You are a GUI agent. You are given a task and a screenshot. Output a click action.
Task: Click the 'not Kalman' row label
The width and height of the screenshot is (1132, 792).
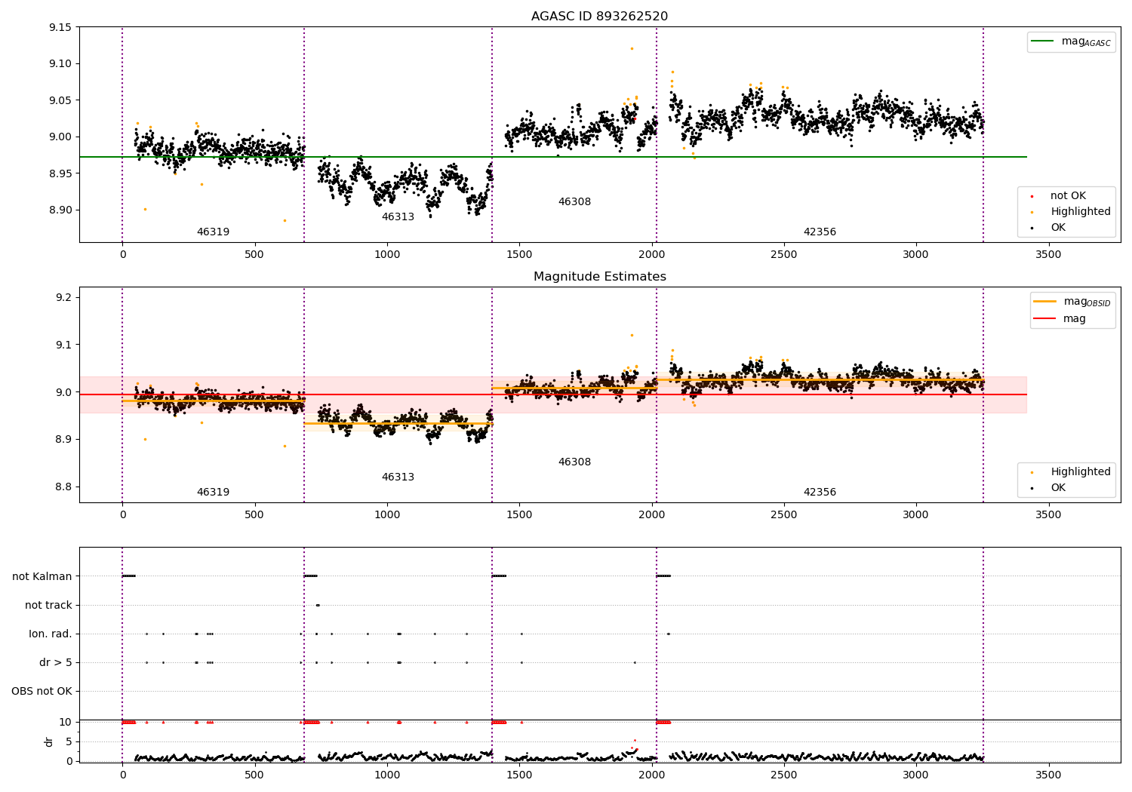(x=42, y=576)
